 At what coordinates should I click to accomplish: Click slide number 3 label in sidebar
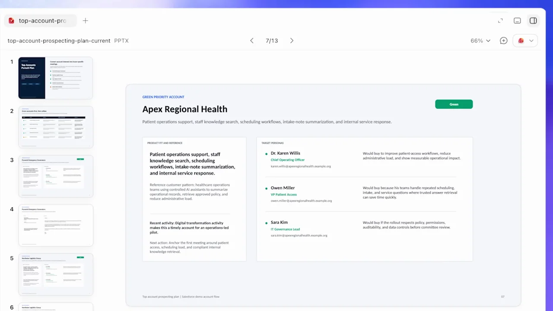[12, 160]
